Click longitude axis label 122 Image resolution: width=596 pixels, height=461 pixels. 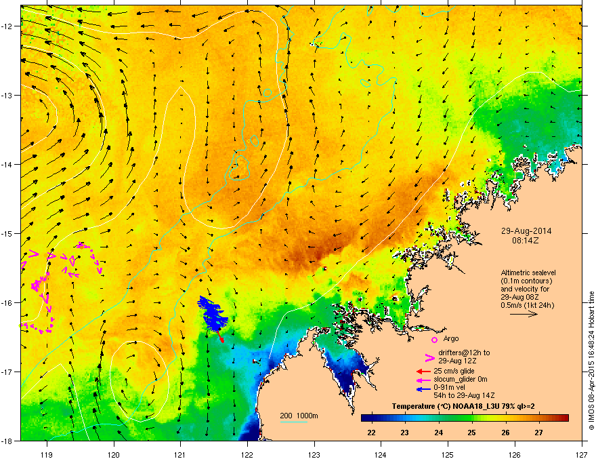(247, 454)
